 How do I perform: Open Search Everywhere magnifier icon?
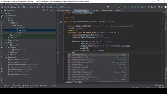pyautogui.click(x=159, y=7)
